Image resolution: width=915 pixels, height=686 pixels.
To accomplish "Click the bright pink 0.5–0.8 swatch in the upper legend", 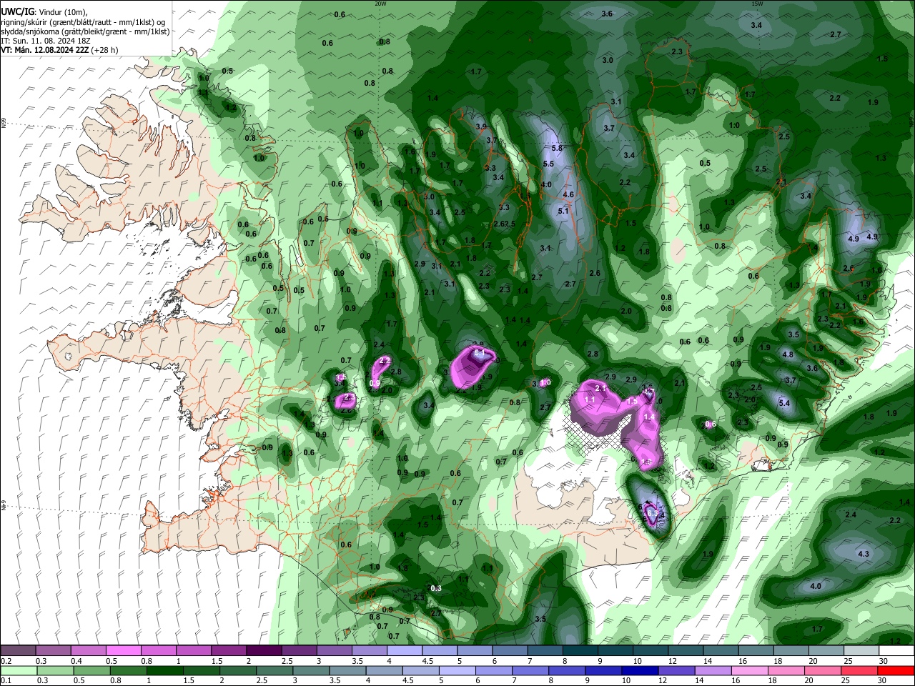I will coord(123,650).
